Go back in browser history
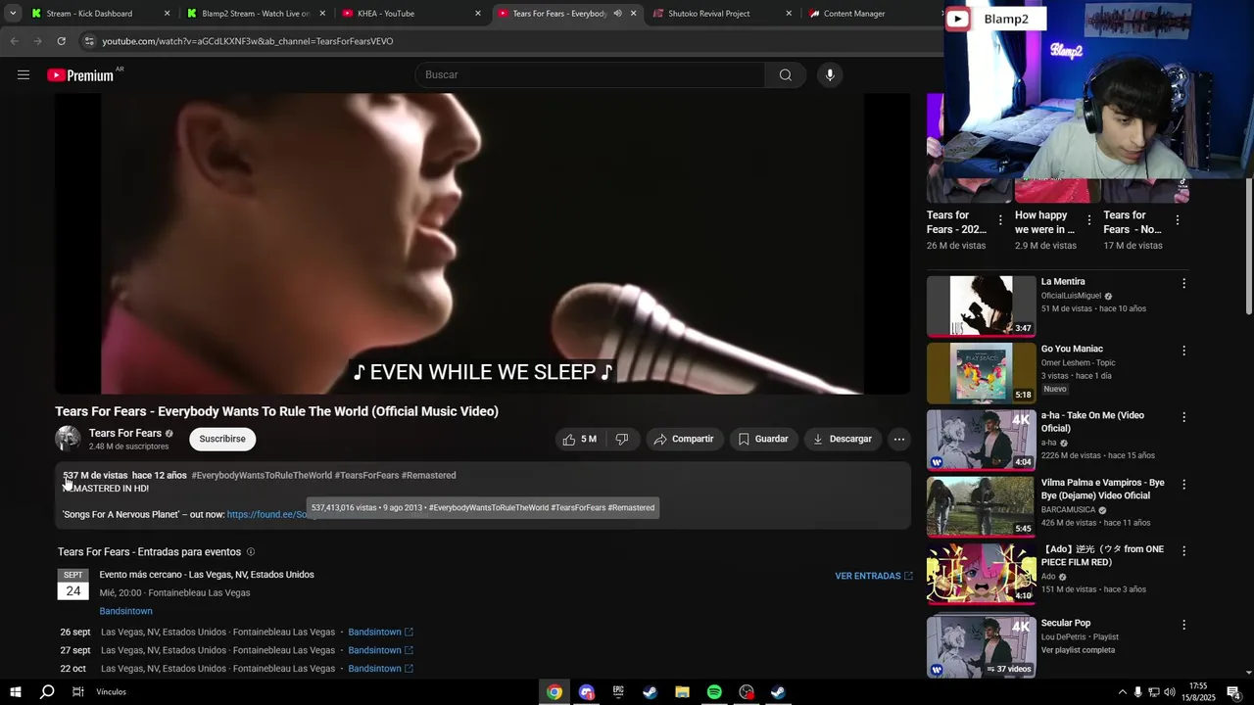The width and height of the screenshot is (1254, 705). [14, 41]
